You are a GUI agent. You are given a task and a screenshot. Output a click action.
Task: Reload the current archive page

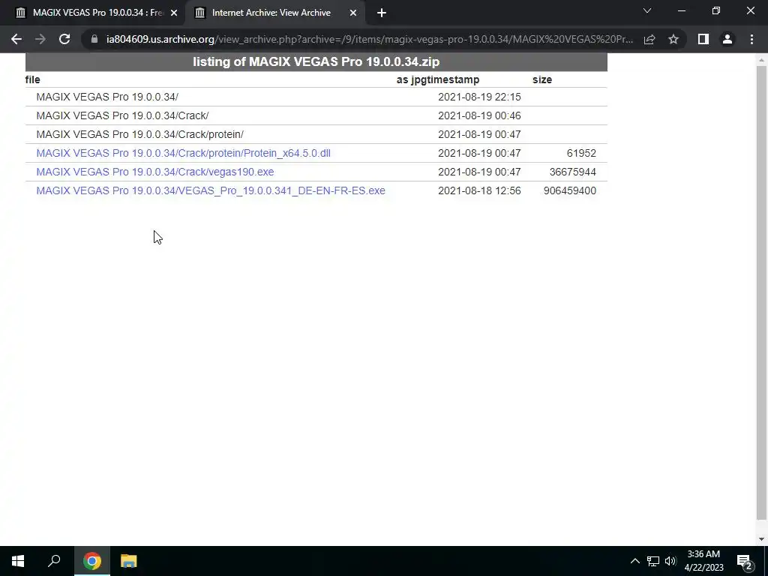point(64,39)
